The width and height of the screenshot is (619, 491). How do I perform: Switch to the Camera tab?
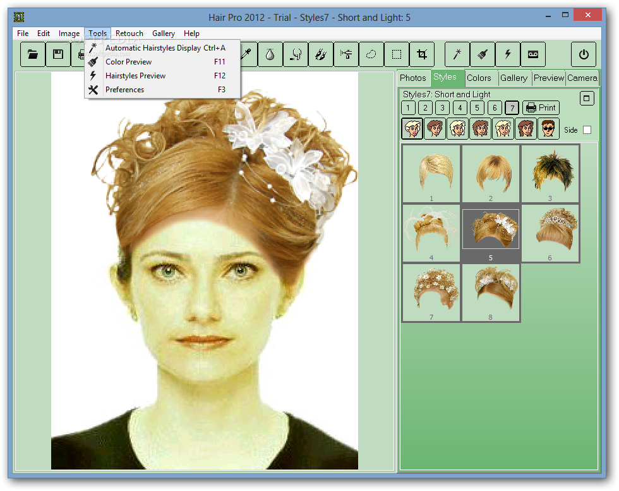[582, 78]
